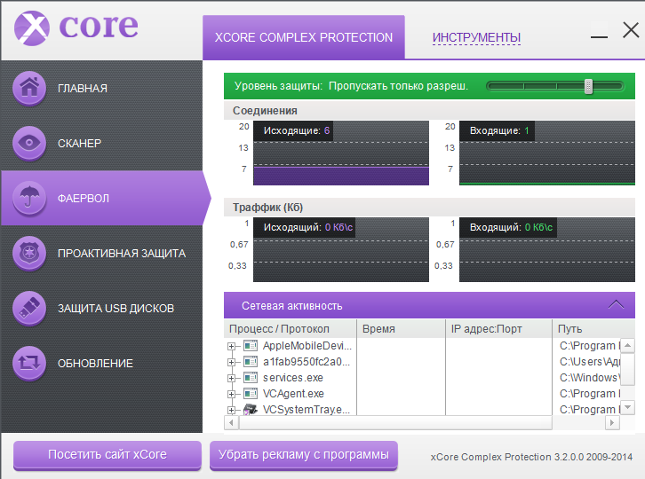Screen dimensions: 645x479
Task: Expand the VCSystemTray.e... tree node
Action: pos(232,410)
